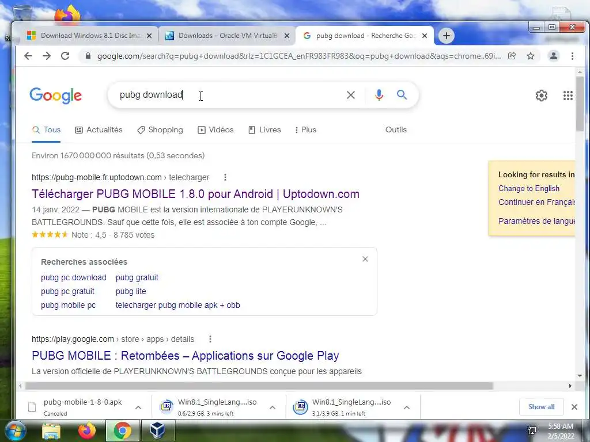The image size is (590, 442).
Task: Click the Chrome taskbar icon
Action: (x=122, y=430)
